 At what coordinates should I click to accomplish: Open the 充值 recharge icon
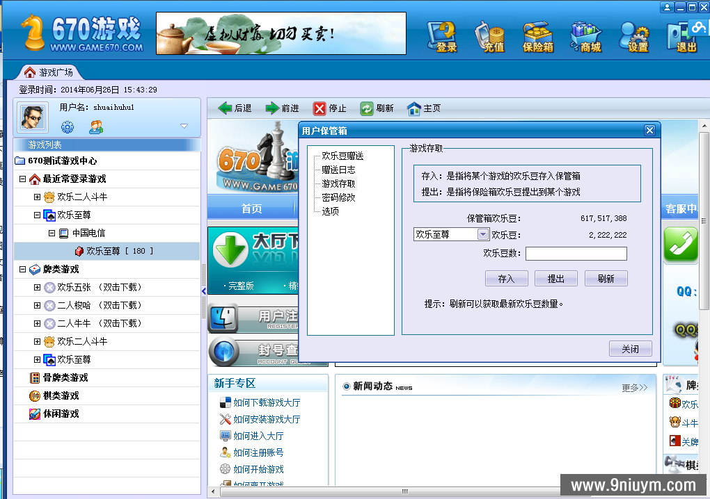tap(491, 34)
